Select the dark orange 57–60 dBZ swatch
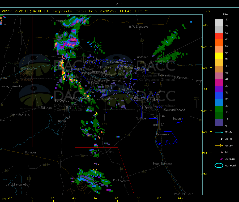 (219, 43)
